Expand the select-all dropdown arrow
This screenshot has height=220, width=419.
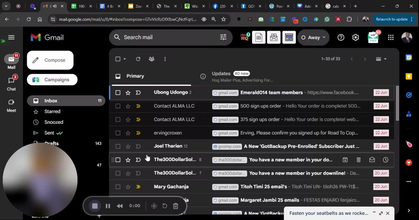[125, 59]
